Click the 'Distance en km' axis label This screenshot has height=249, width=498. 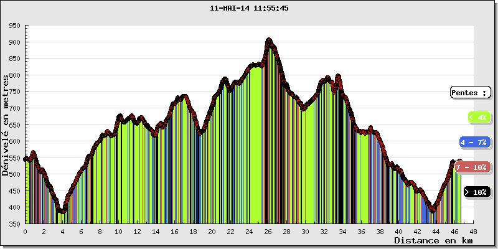[x=433, y=240]
